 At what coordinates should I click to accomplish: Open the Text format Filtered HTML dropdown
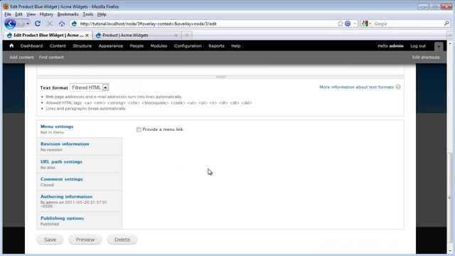(90, 87)
